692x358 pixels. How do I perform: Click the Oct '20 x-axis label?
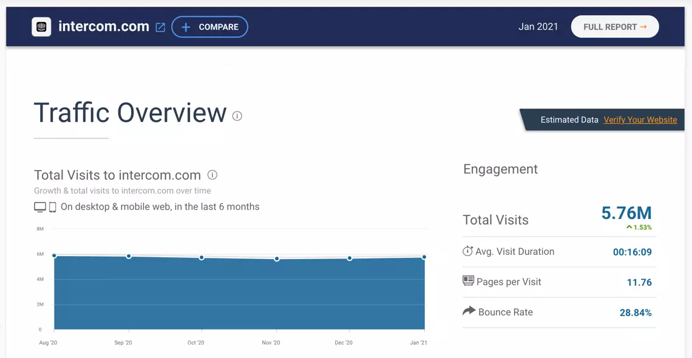point(195,343)
